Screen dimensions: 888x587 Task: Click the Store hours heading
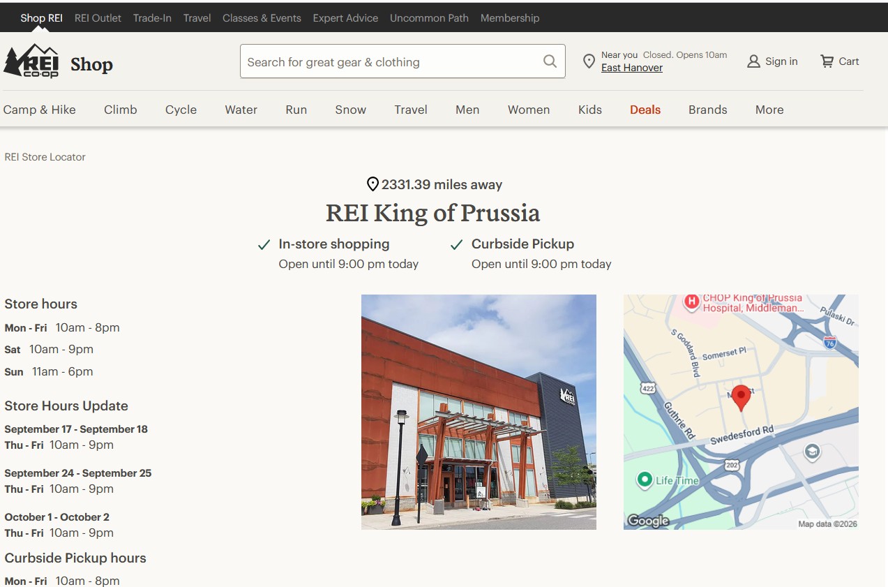[41, 304]
